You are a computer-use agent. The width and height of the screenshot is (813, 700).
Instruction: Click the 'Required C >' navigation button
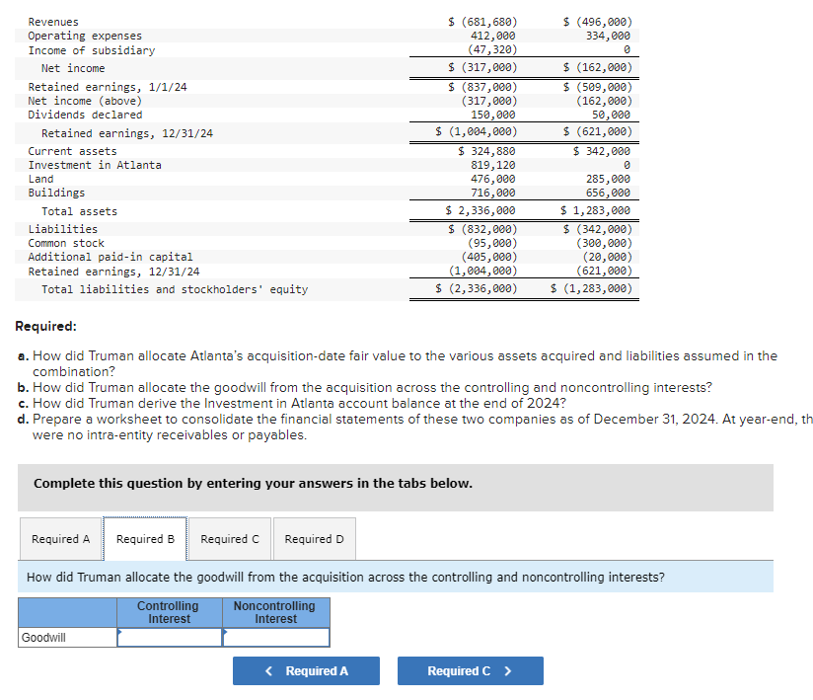pyautogui.click(x=470, y=670)
